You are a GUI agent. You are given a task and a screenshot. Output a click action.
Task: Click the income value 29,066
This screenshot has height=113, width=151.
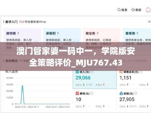[83, 78]
